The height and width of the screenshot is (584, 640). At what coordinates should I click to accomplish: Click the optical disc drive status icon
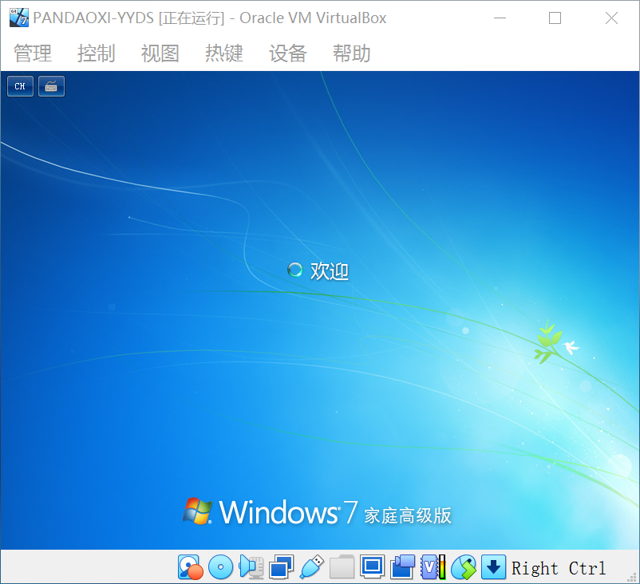pyautogui.click(x=220, y=567)
